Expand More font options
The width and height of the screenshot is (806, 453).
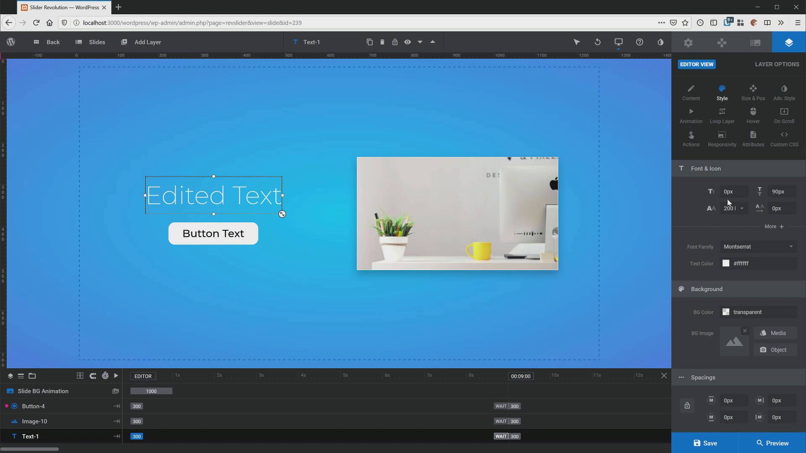(774, 226)
